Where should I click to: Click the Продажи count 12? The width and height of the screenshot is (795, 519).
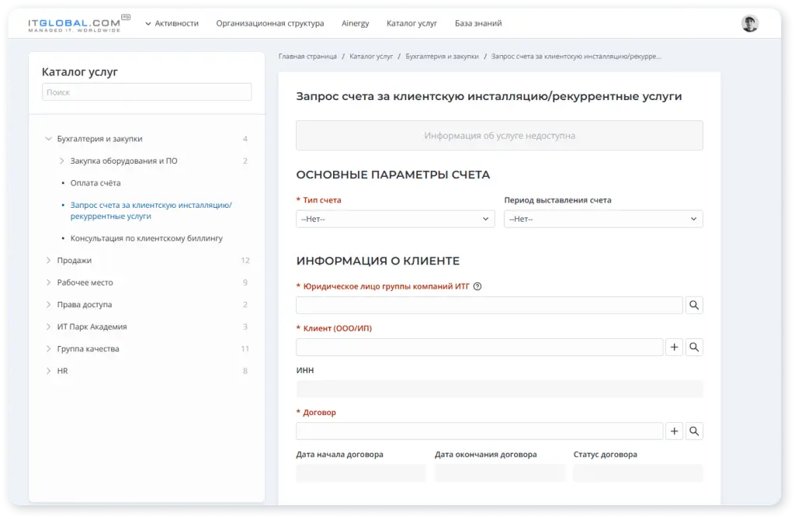point(245,261)
